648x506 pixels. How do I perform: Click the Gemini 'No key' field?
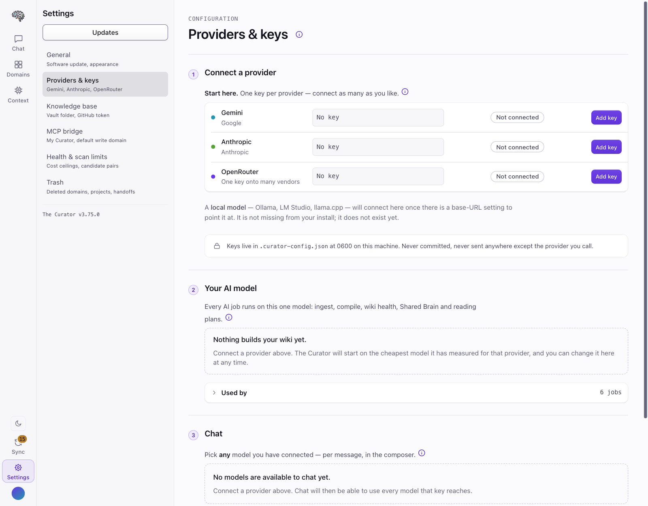(378, 117)
